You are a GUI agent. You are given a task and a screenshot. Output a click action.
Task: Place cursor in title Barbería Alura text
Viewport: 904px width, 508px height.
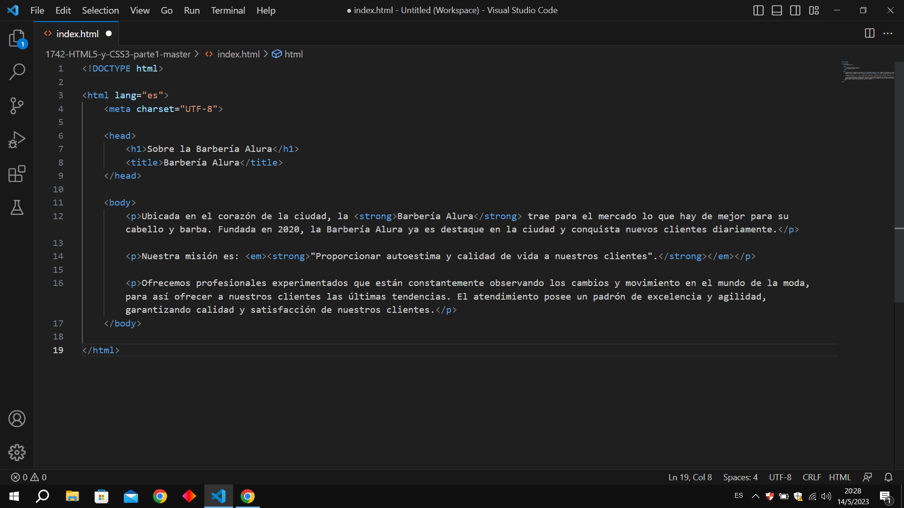tap(202, 162)
